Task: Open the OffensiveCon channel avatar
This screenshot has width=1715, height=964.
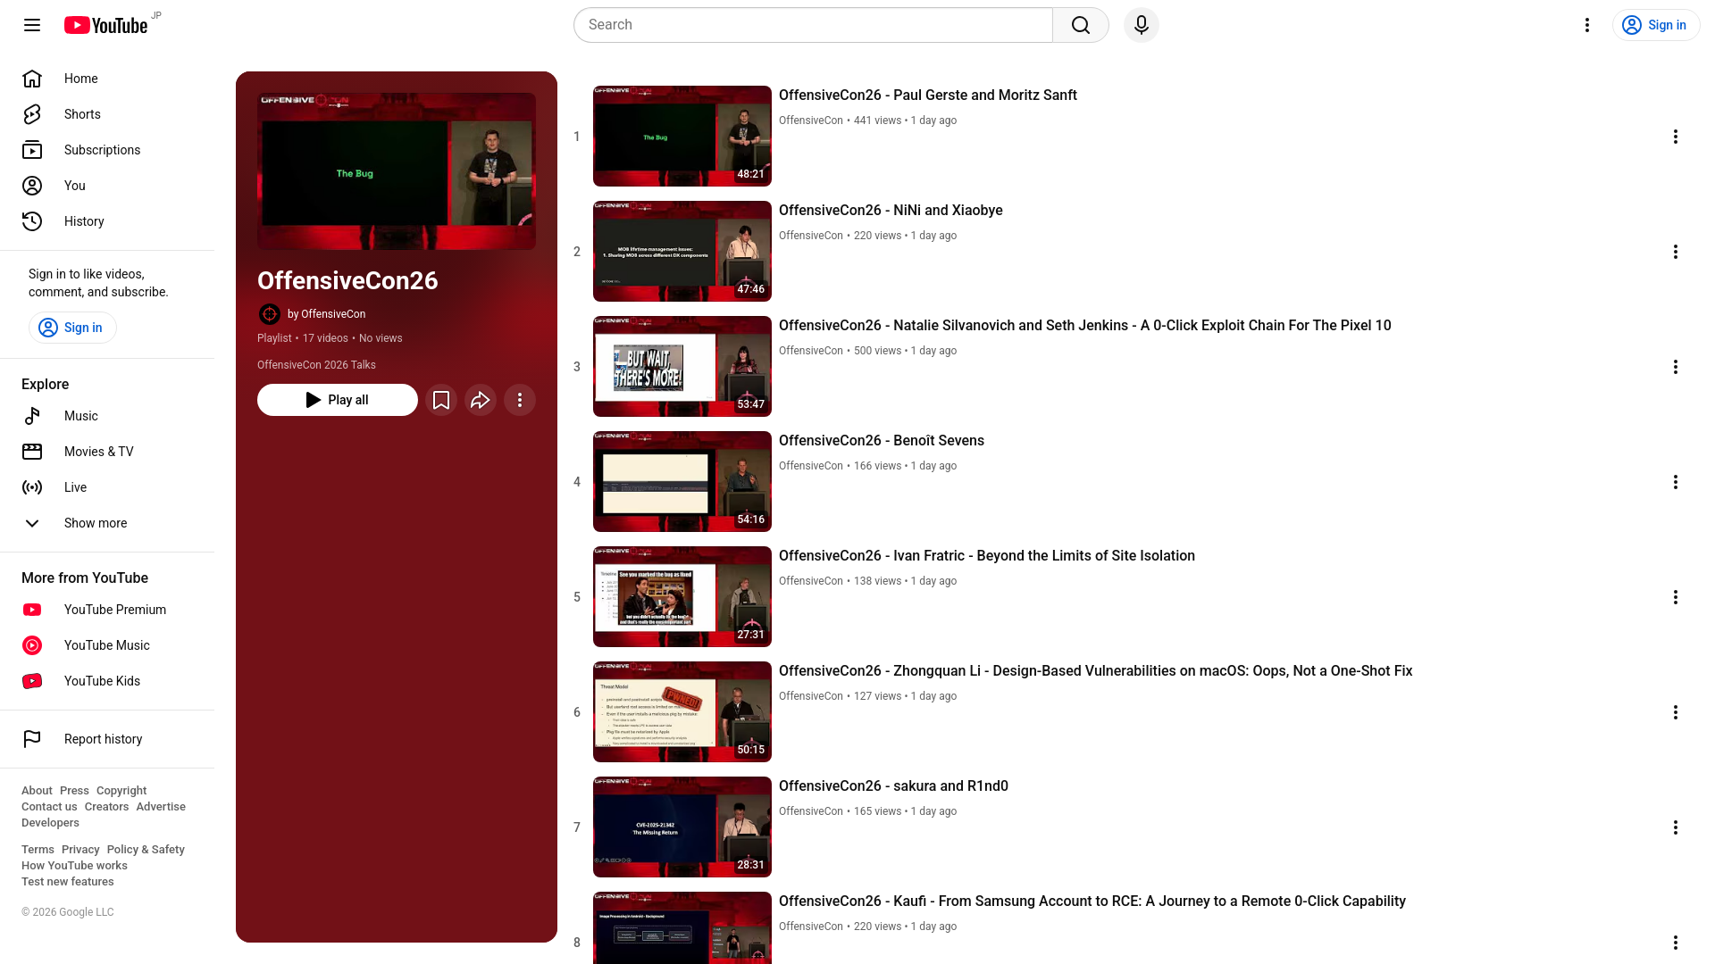Action: point(269,314)
